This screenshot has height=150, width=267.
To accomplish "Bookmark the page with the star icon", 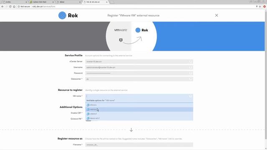I will 260,7.
